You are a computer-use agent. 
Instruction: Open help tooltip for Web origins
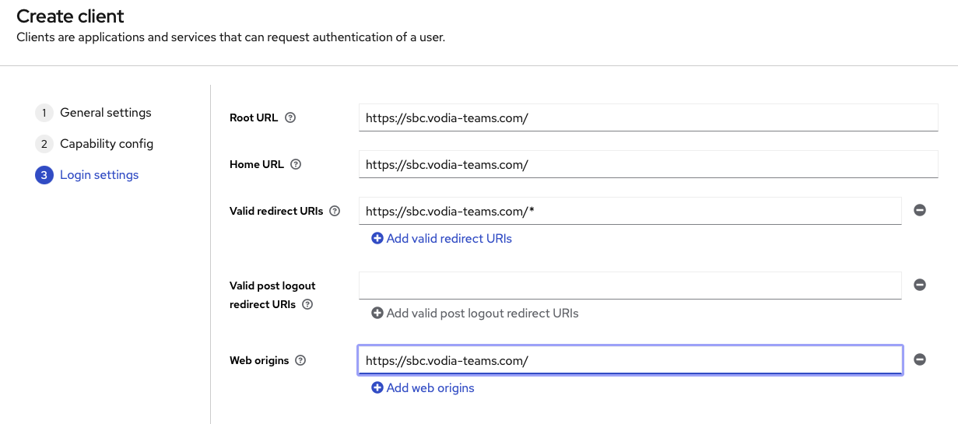click(300, 360)
